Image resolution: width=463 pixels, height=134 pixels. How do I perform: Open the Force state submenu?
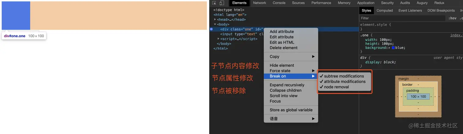point(291,71)
